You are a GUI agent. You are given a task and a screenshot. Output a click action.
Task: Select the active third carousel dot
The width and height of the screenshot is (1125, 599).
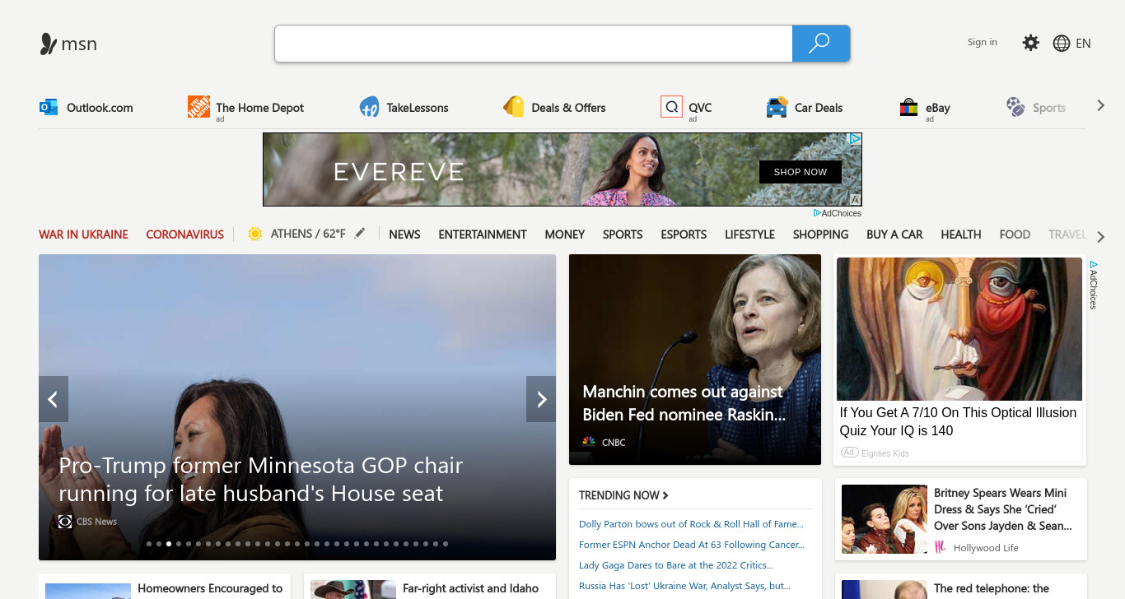(169, 544)
